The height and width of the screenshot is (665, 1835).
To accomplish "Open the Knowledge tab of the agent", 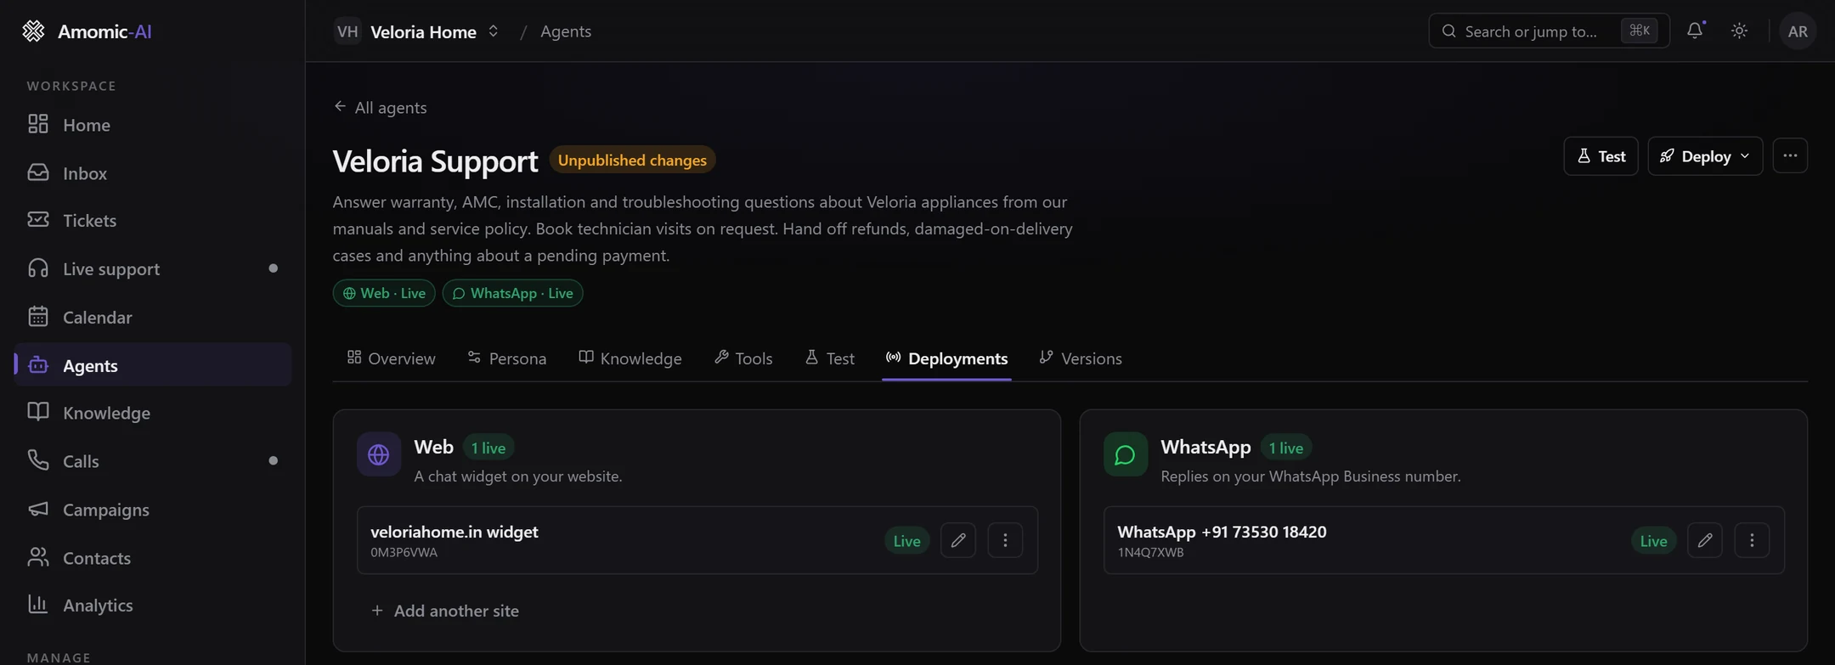I will coord(630,358).
